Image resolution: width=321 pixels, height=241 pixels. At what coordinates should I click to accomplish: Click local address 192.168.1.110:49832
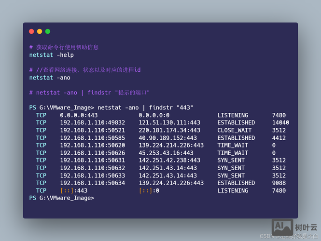pos(93,122)
